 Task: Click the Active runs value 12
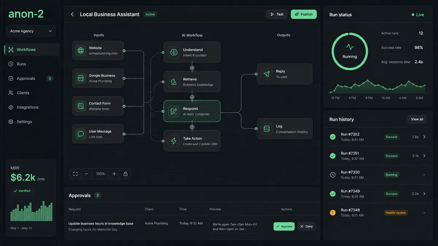click(421, 33)
